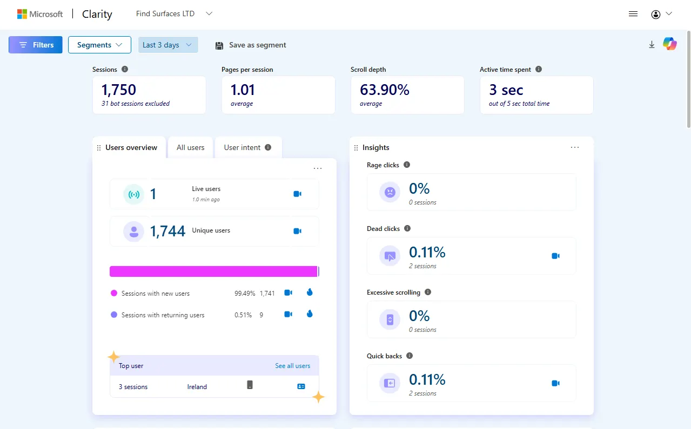Switch to the All users tab
This screenshot has height=429, width=691.
[x=191, y=147]
